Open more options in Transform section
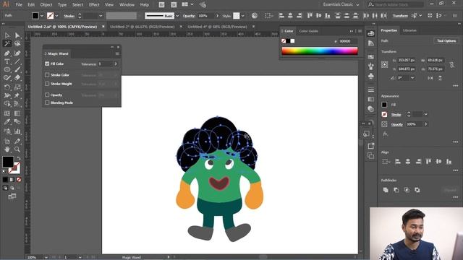 pyautogui.click(x=456, y=86)
